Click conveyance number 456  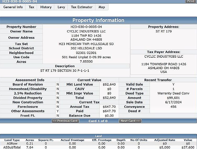173,107
